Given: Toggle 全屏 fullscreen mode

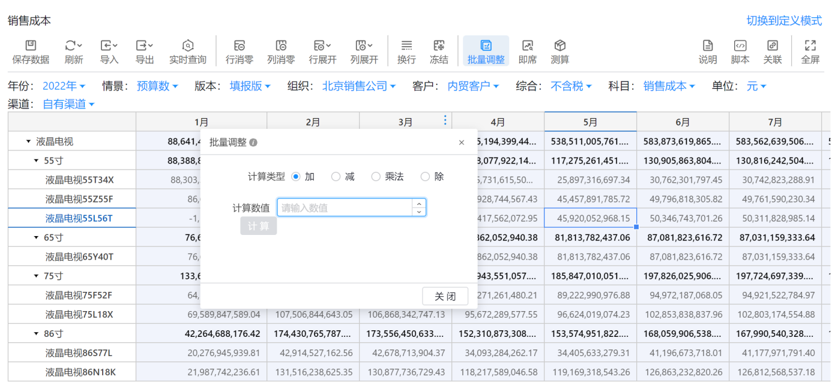Looking at the screenshot, I should (x=810, y=46).
